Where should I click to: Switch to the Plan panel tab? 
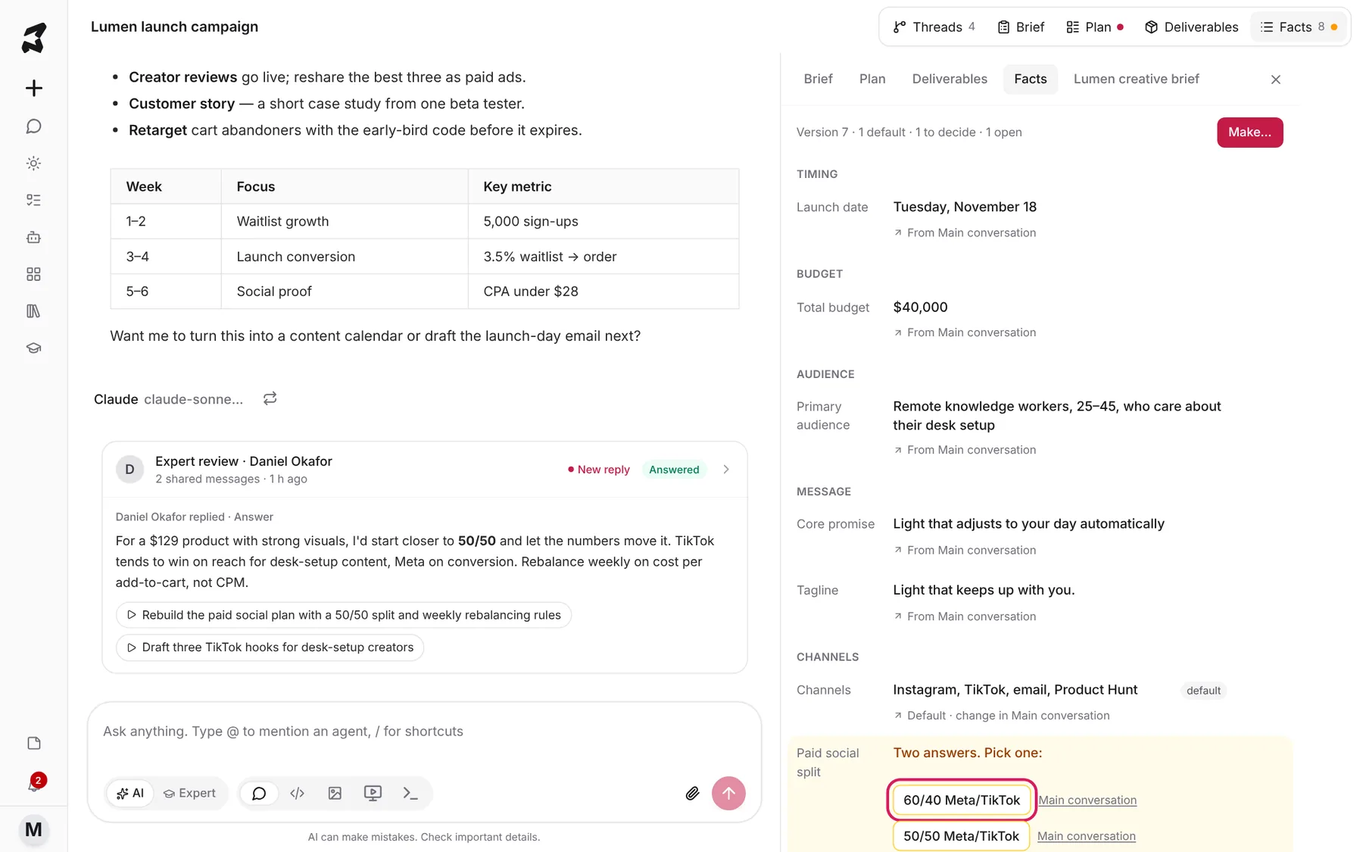pyautogui.click(x=872, y=79)
